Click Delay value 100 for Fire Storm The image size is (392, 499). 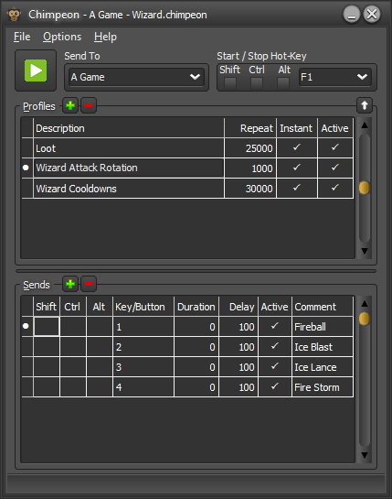(x=238, y=387)
